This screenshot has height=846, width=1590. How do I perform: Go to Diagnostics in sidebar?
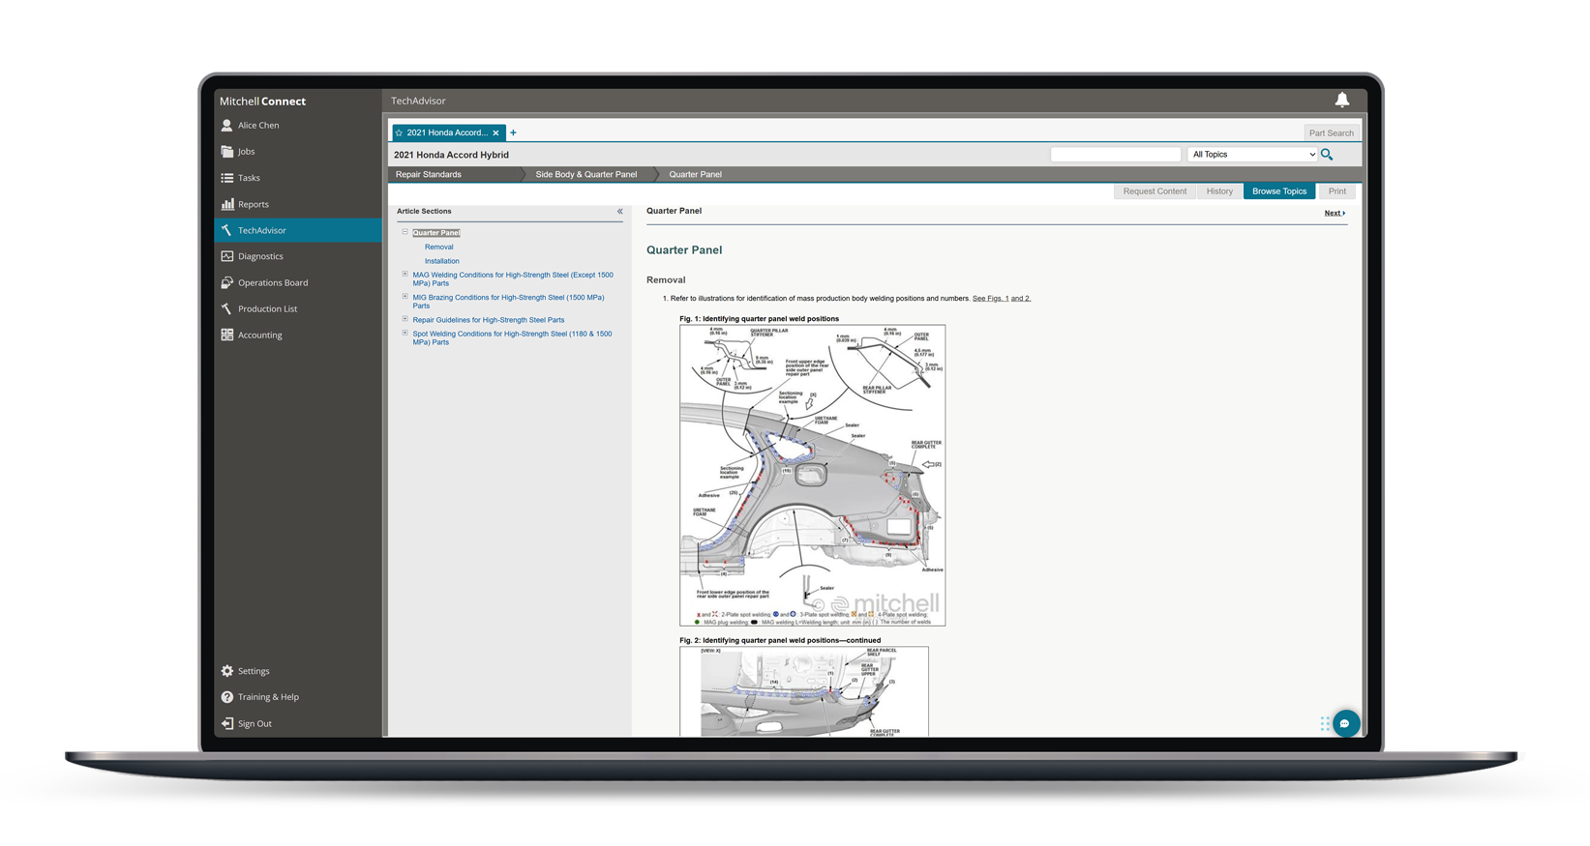coord(260,256)
